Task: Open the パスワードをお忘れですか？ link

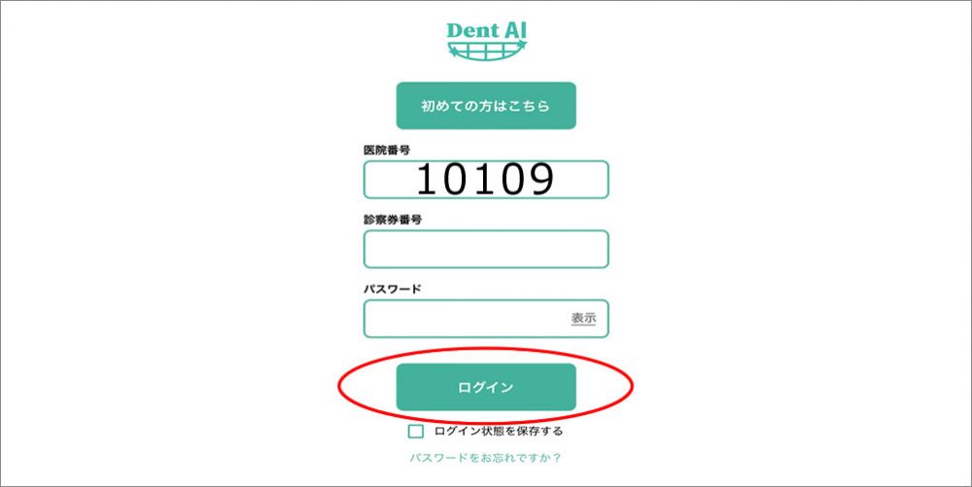Action: point(485,458)
